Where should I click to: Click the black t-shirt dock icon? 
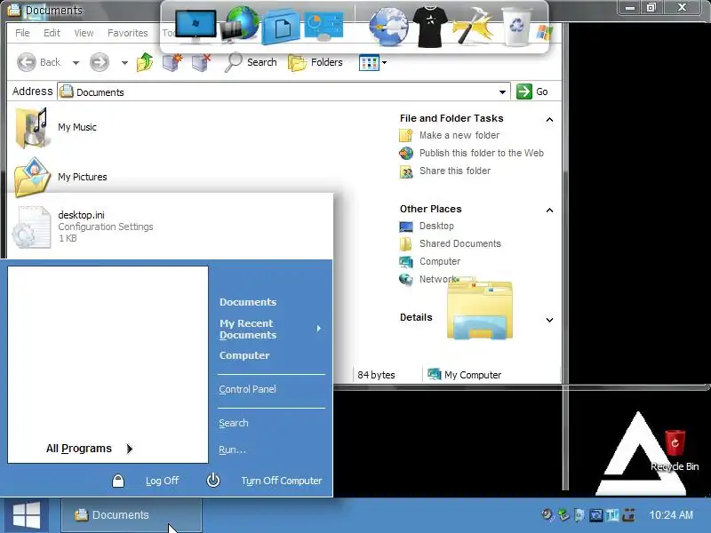tap(430, 27)
